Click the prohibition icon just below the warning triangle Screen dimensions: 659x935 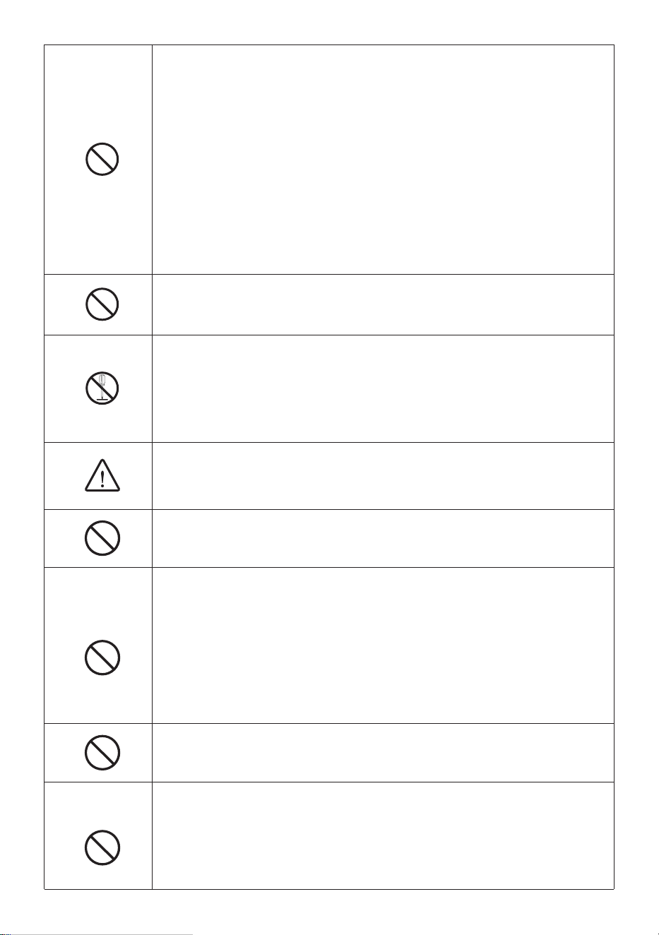tap(102, 538)
